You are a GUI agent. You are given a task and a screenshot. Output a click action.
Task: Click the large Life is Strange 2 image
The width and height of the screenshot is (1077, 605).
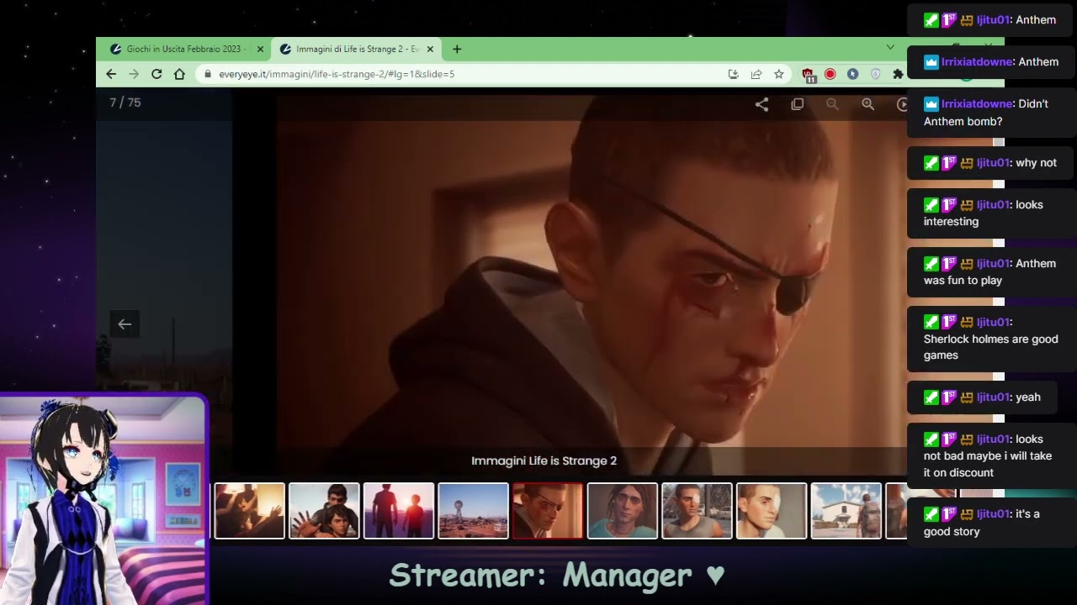point(593,286)
